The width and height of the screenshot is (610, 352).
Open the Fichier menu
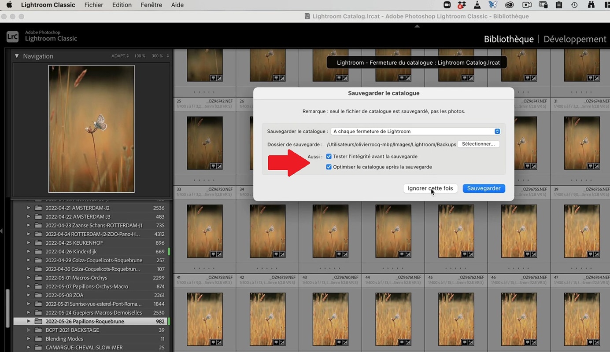[x=93, y=5]
